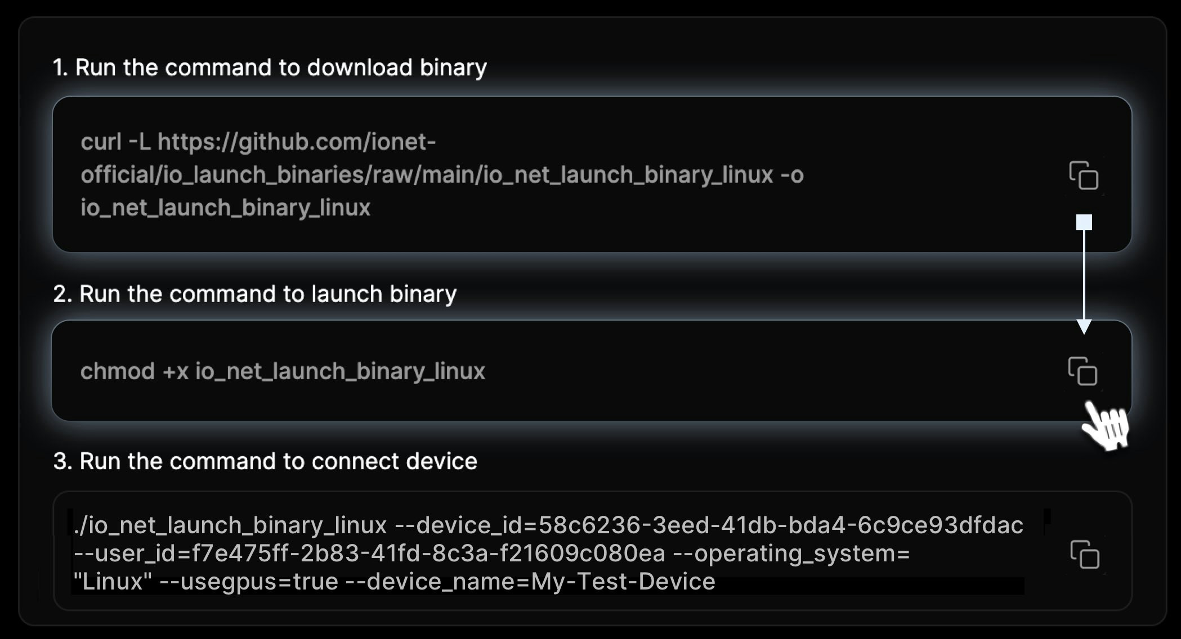This screenshot has width=1181, height=639.
Task: Click the hand pointer cursor graphic
Action: pos(1106,426)
